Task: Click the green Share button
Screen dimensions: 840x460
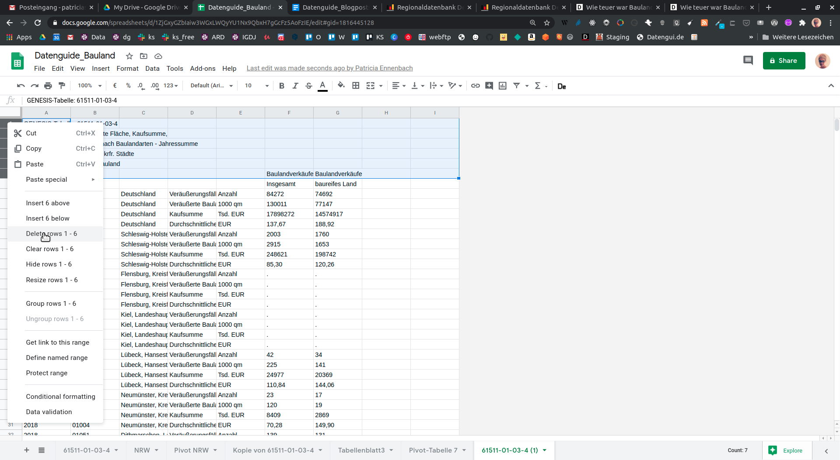Action: 784,61
